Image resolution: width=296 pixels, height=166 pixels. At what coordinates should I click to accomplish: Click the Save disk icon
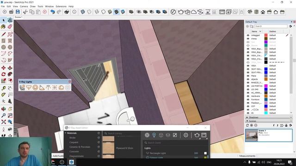tap(18, 12)
